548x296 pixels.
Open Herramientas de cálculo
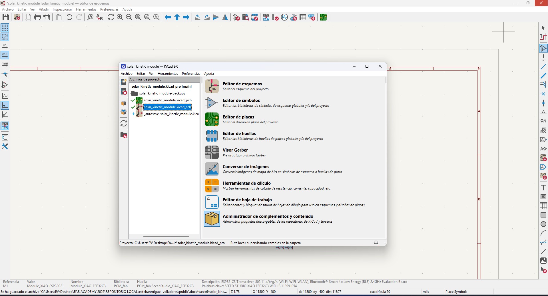[212, 186]
